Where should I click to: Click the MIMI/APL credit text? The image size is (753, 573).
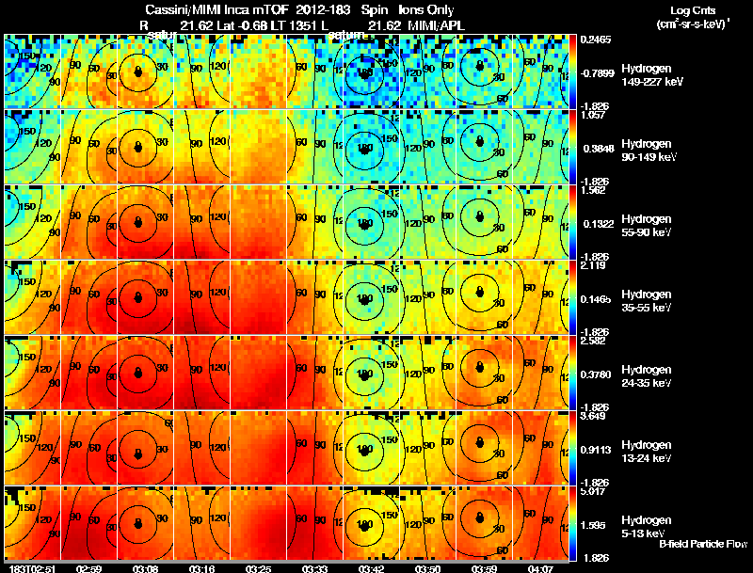click(x=436, y=25)
